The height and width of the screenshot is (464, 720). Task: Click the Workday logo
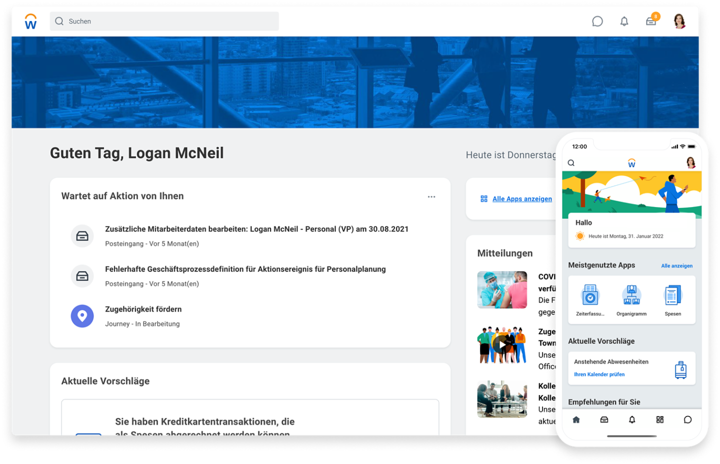point(30,21)
